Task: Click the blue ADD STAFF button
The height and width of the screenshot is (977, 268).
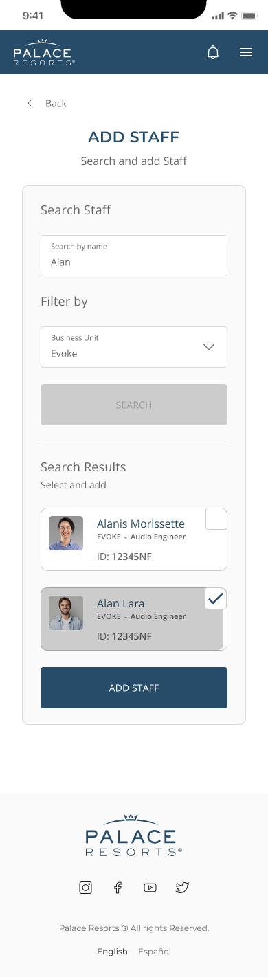Action: 134,688
